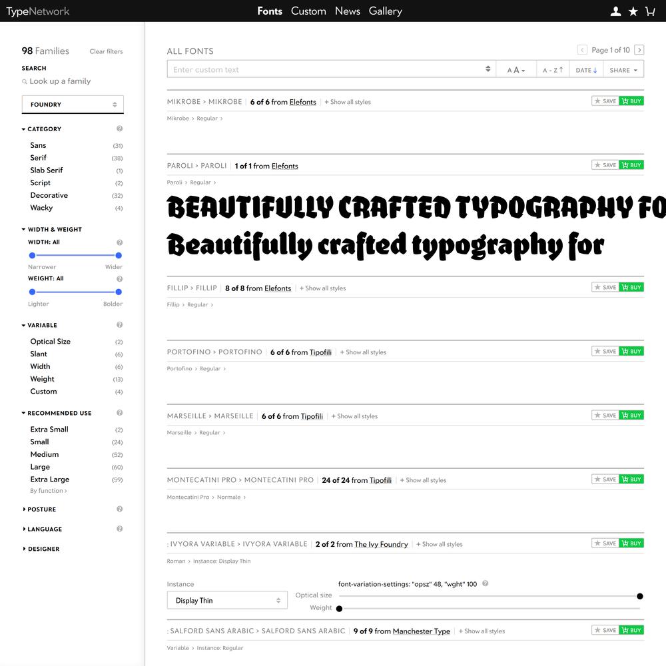Save the Fillip family
This screenshot has width=666, height=666.
605,287
